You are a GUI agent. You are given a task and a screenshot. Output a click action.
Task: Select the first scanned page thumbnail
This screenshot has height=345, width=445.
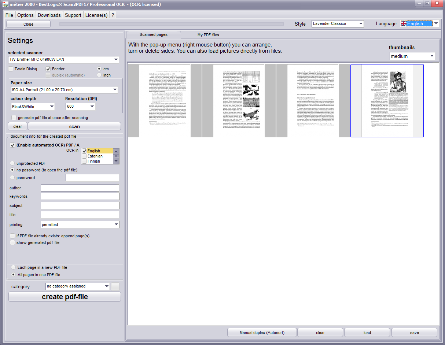pos(165,101)
